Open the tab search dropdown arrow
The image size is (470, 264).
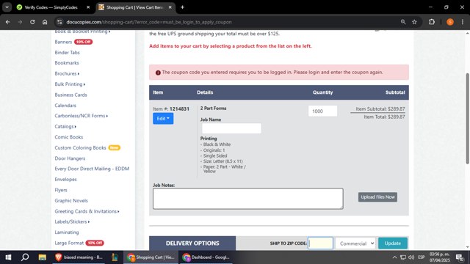coord(7,7)
